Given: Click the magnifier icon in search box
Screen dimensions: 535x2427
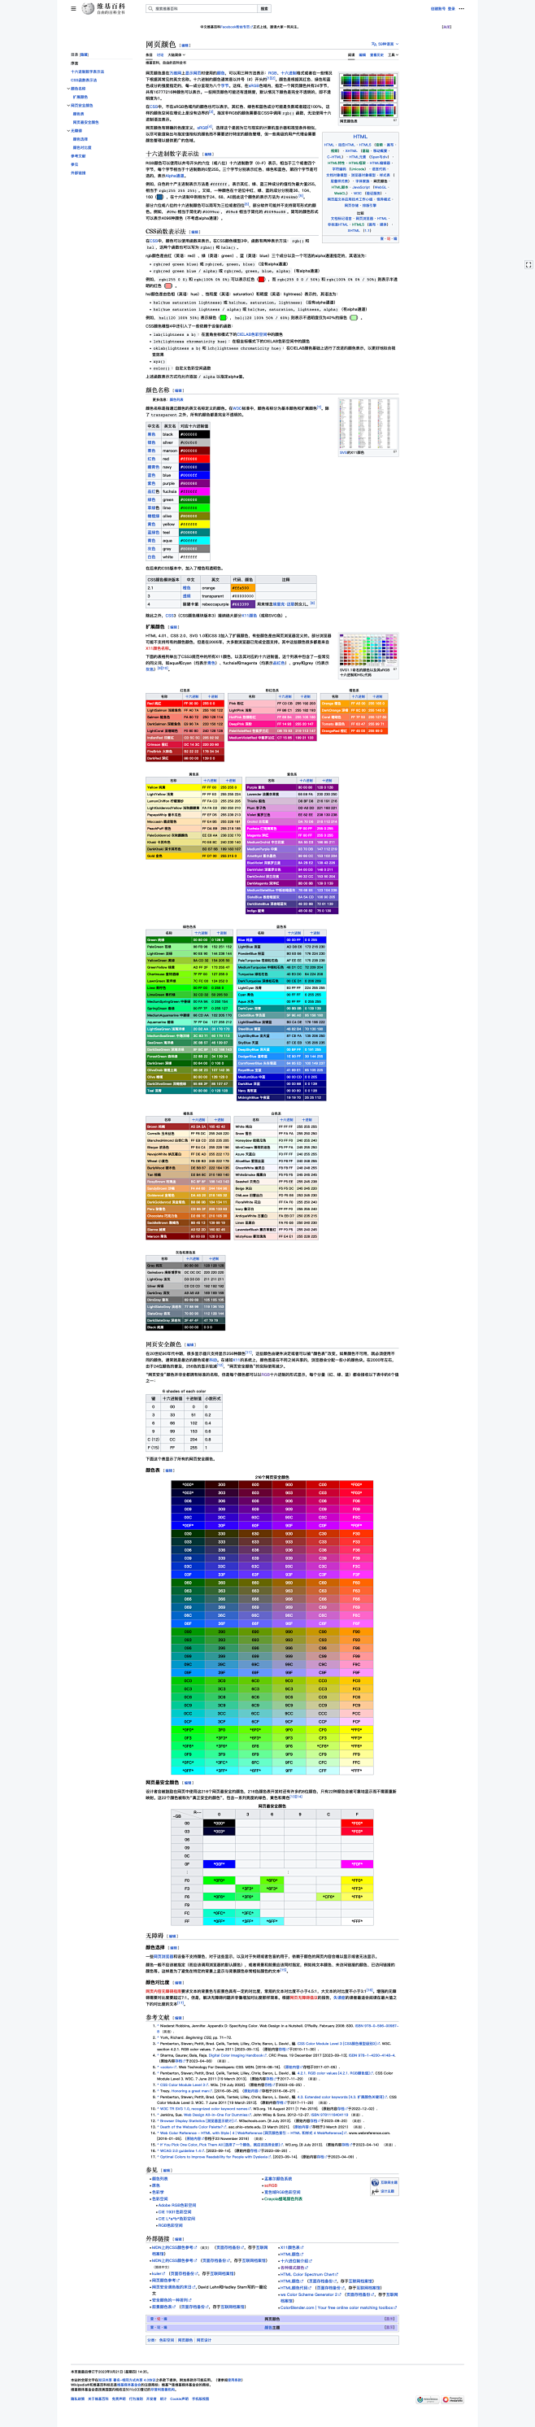Looking at the screenshot, I should pyautogui.click(x=150, y=8).
